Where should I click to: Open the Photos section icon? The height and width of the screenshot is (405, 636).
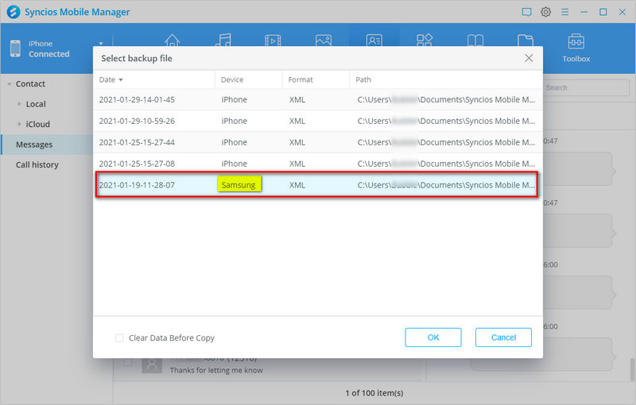tap(324, 40)
